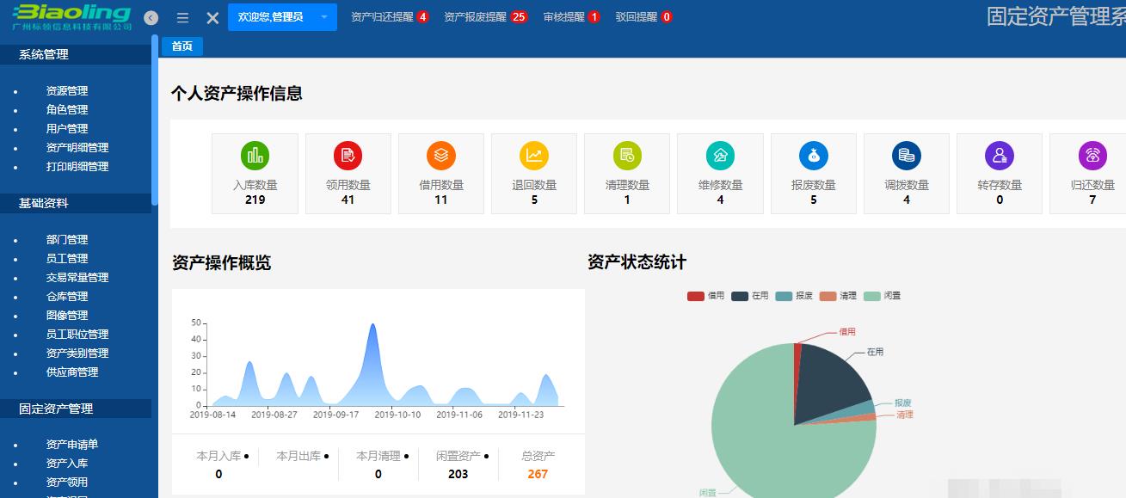Open the 报废数量 blue money-bag icon

click(813, 157)
